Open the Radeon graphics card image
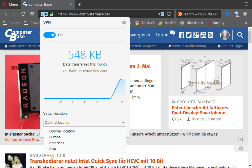Viewport: 252px width, 168px height. click(x=22, y=92)
